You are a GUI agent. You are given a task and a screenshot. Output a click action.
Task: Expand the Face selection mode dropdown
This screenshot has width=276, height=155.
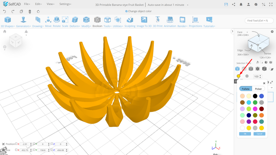[x=247, y=32]
